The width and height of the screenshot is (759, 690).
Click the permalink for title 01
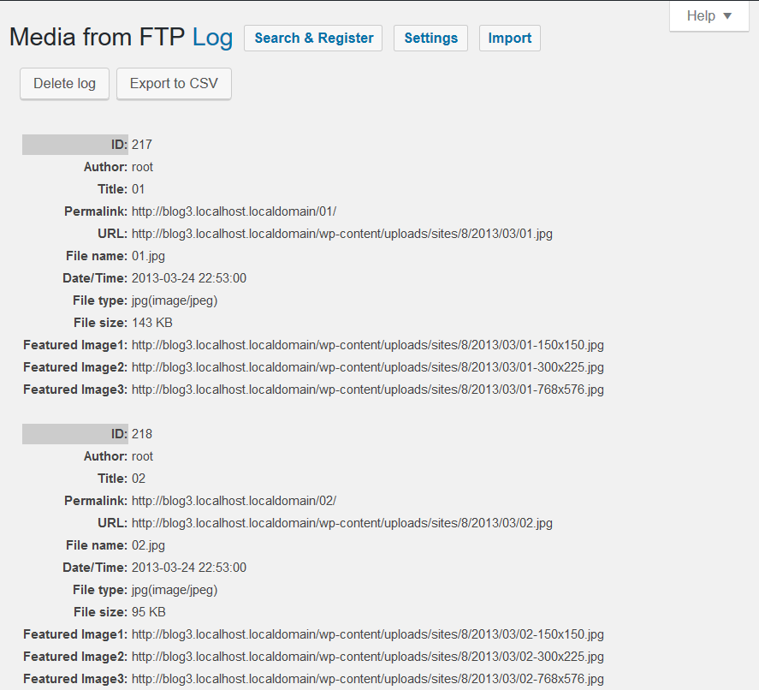click(x=234, y=211)
